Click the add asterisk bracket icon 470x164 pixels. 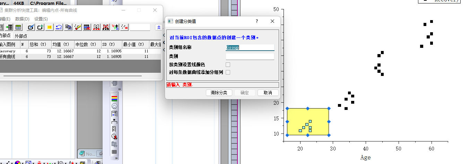click(114, 121)
